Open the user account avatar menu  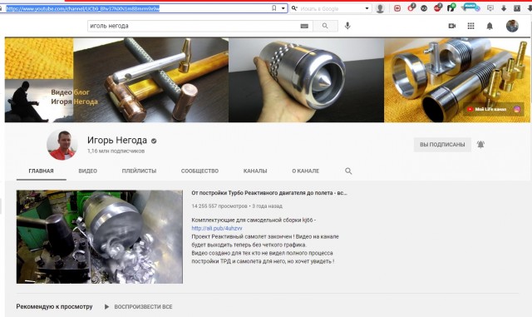pos(512,26)
